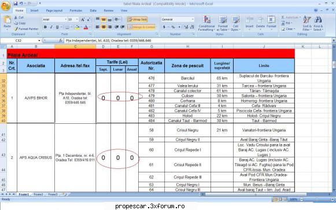
Task: Open the Fill dropdown in Editing group
Action: pos(286,23)
